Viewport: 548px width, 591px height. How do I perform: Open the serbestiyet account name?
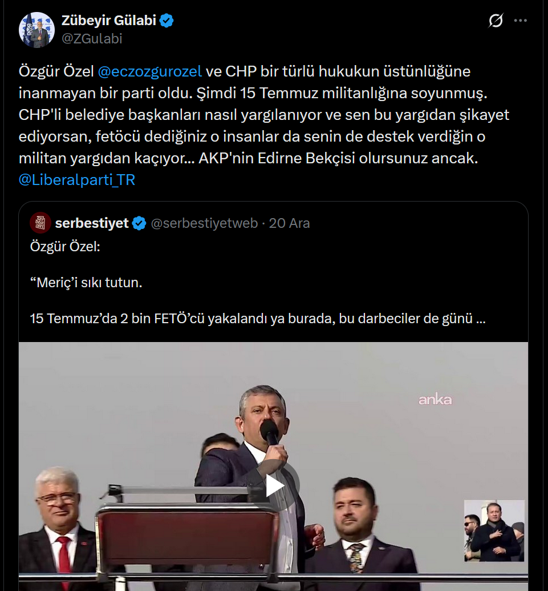pyautogui.click(x=92, y=223)
